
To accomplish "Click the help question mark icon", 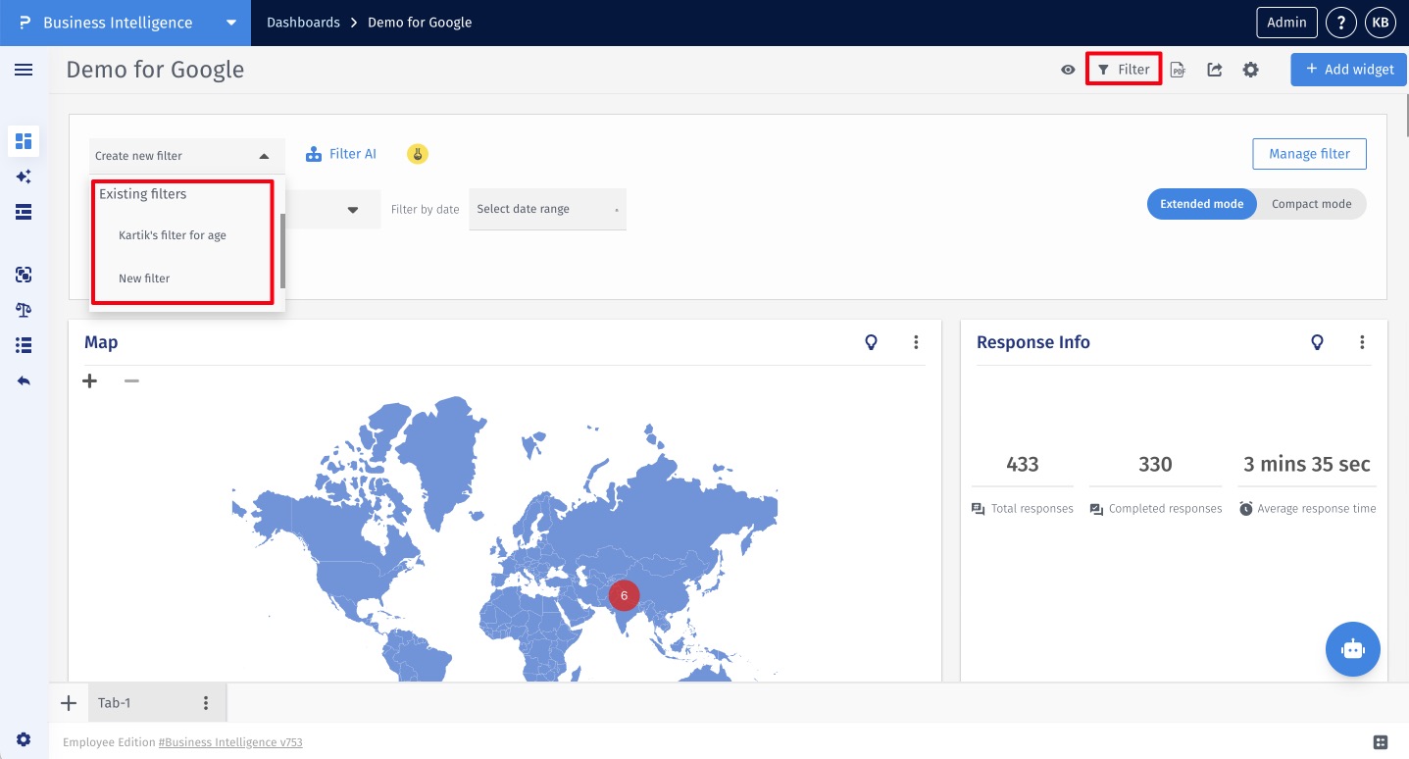I will point(1340,23).
